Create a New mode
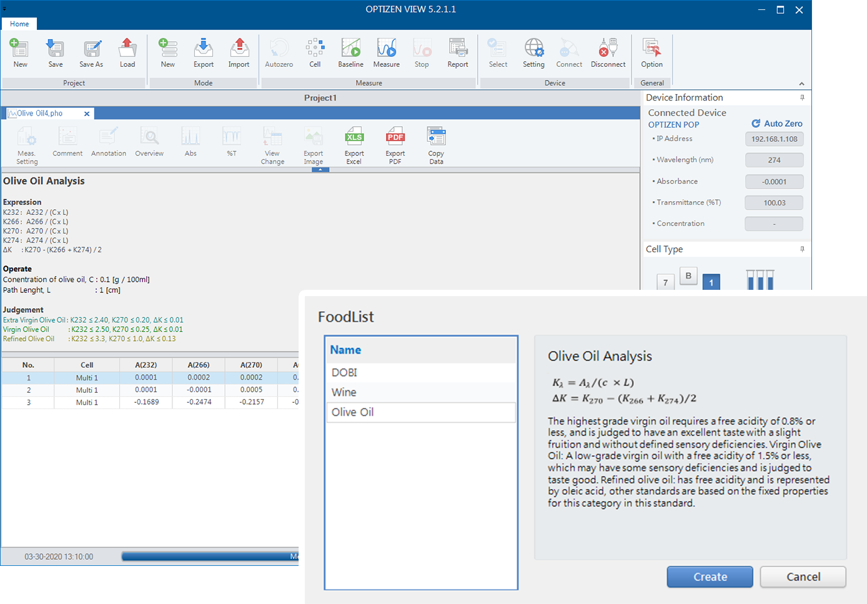The width and height of the screenshot is (867, 604). pos(168,53)
